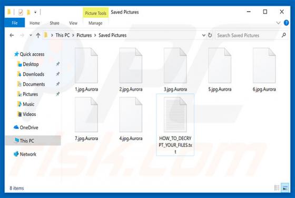This screenshot has height=198, width=295.
Task: Click Pictures in the breadcrumb path
Action: 84,35
